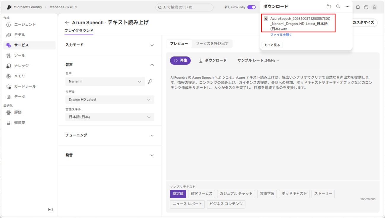Change the サンプル レート 24kHz dropdown

click(258, 61)
